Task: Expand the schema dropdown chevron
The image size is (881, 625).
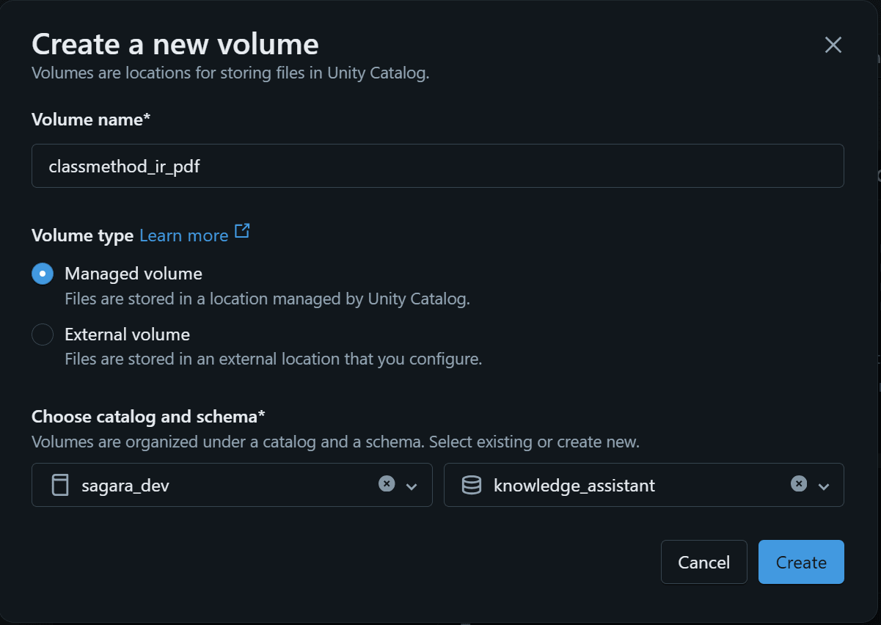Action: click(824, 486)
